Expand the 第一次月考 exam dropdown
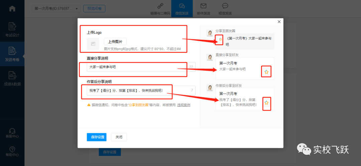Image resolution: width=361 pixels, height=166 pixels. pyautogui.click(x=56, y=8)
